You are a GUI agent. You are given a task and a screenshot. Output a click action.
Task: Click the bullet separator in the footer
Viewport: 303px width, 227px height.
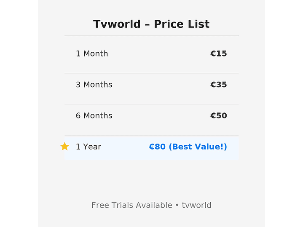(177, 206)
